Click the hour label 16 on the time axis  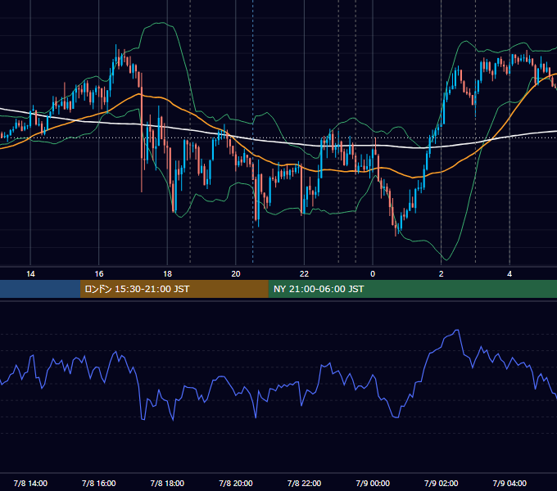pyautogui.click(x=99, y=274)
